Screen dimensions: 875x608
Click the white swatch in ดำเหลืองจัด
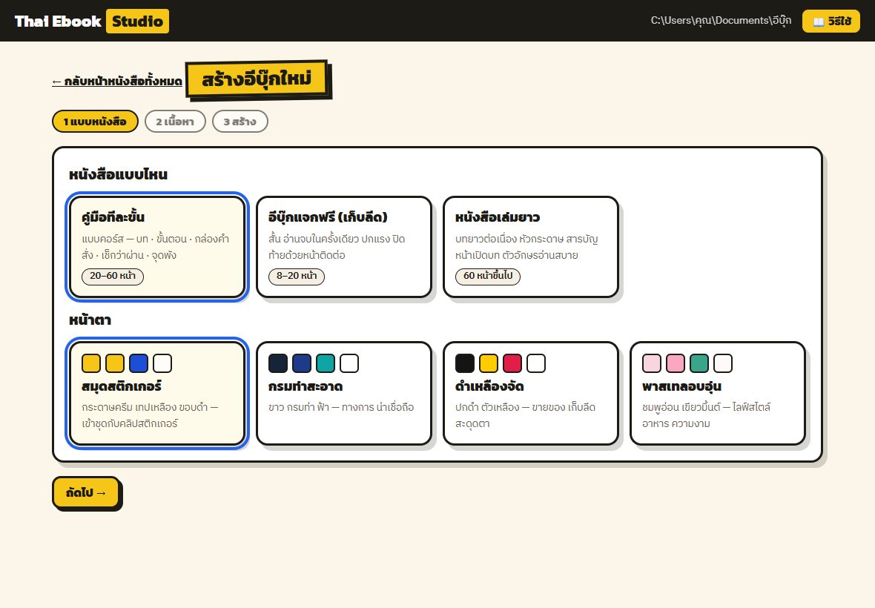pos(536,363)
